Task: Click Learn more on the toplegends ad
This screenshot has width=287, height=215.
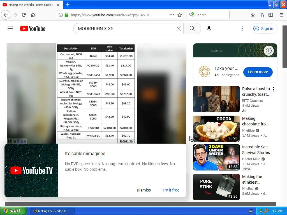Action: [x=258, y=72]
